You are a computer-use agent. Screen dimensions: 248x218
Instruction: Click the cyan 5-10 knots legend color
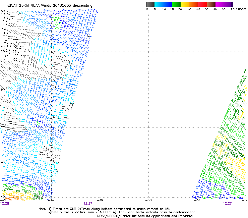[x=159, y=4]
